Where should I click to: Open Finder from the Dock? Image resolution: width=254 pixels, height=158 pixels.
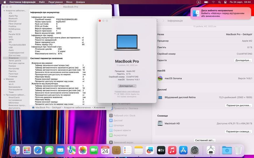pyautogui.click(x=16, y=150)
